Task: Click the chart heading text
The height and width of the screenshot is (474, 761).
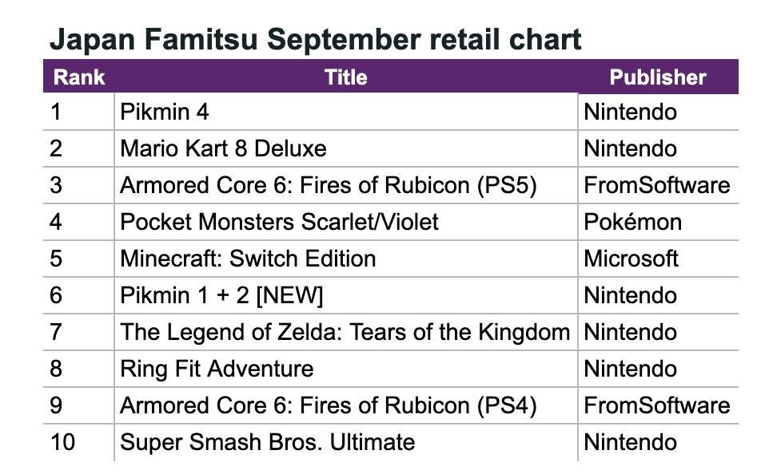Action: click(315, 39)
